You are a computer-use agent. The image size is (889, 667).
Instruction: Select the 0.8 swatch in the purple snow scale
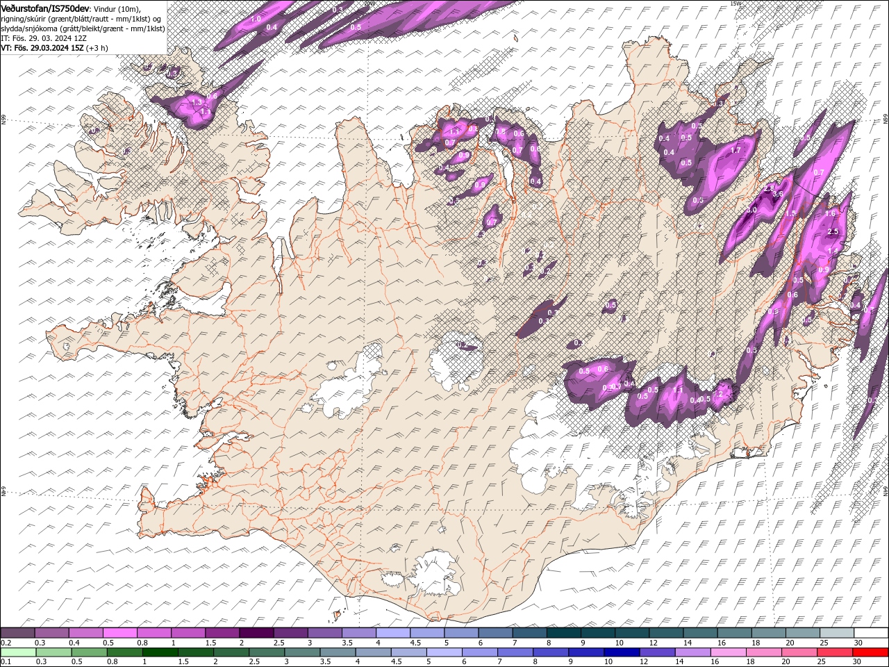point(153,633)
